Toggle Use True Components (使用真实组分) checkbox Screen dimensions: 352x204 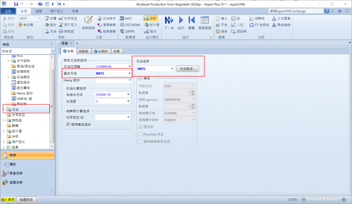coord(68,124)
